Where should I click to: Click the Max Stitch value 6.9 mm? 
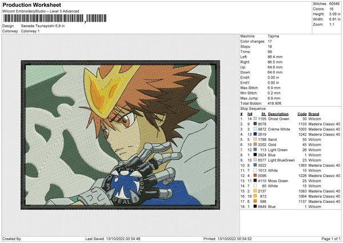click(x=274, y=88)
